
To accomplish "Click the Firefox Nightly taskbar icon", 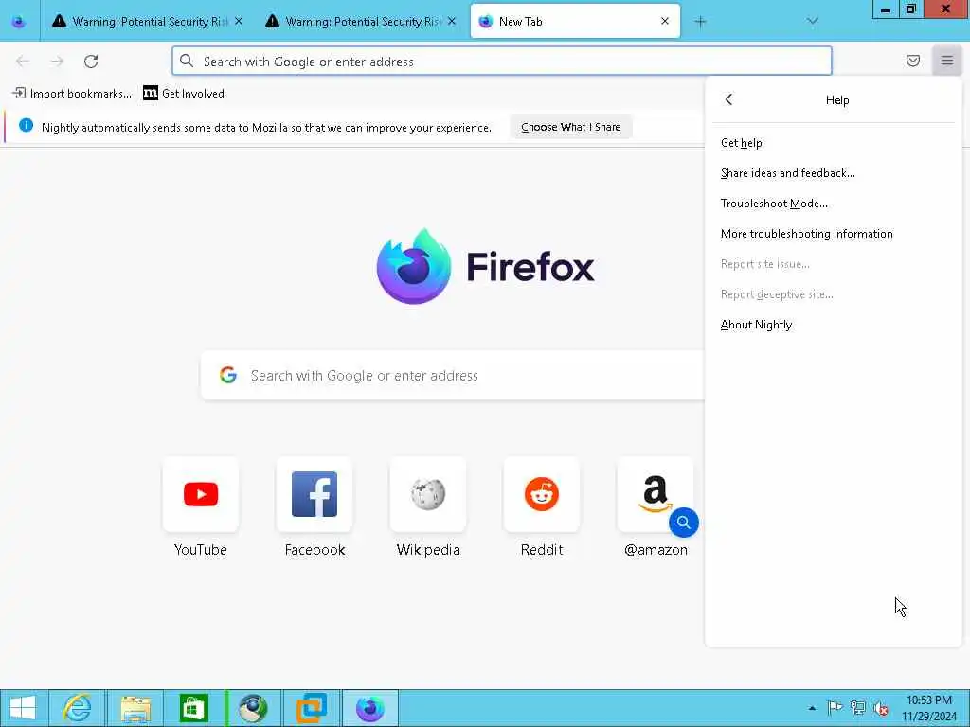I will (x=370, y=708).
